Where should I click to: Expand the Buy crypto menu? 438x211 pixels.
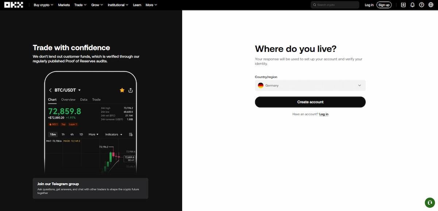[x=43, y=5]
